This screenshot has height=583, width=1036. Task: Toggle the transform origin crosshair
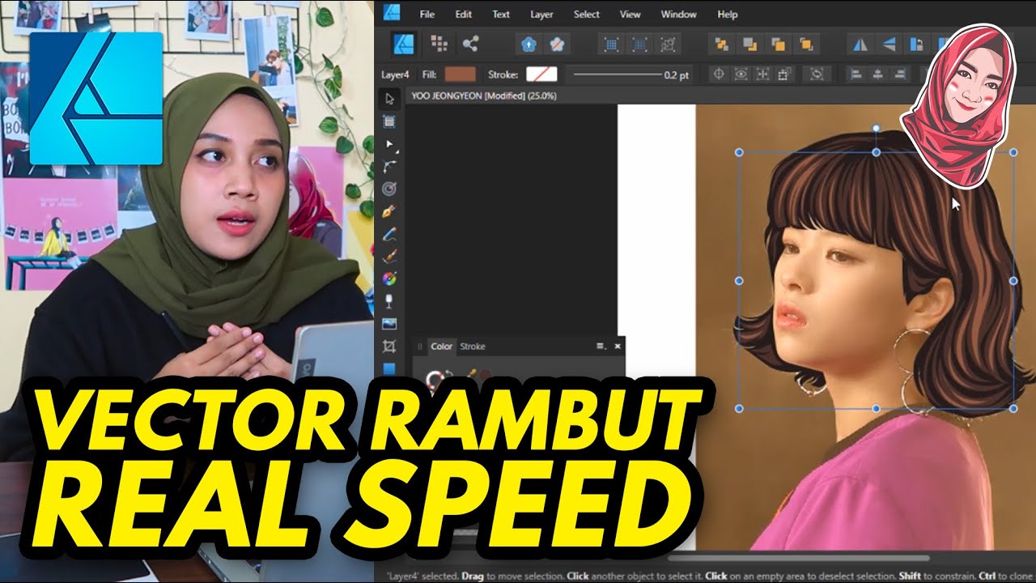click(x=718, y=74)
